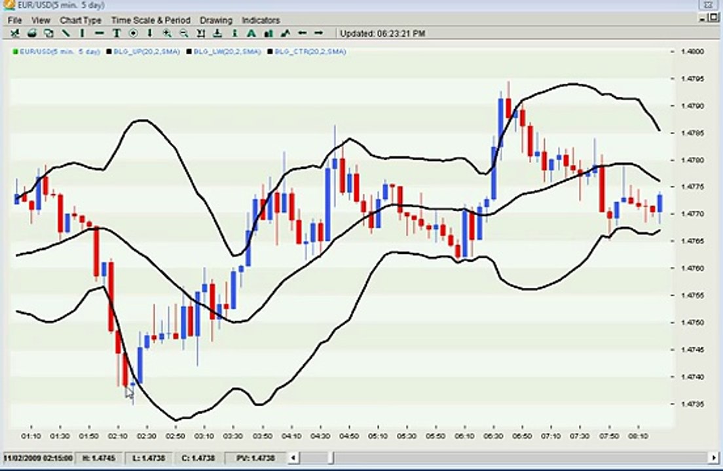Screen dimensions: 723x471
Task: Select BLG_CTR(20,2,SMA) legend label
Action: (310, 52)
